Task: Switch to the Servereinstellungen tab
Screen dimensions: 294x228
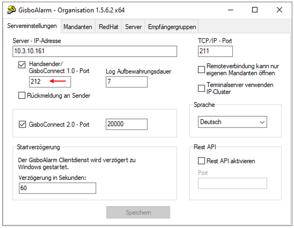Action: [32, 26]
